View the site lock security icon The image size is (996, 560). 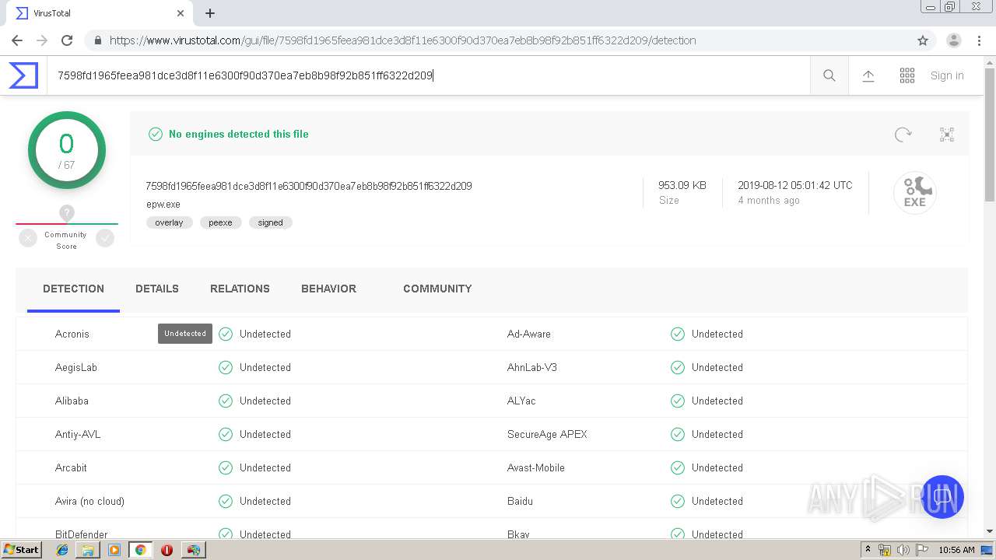click(x=97, y=40)
